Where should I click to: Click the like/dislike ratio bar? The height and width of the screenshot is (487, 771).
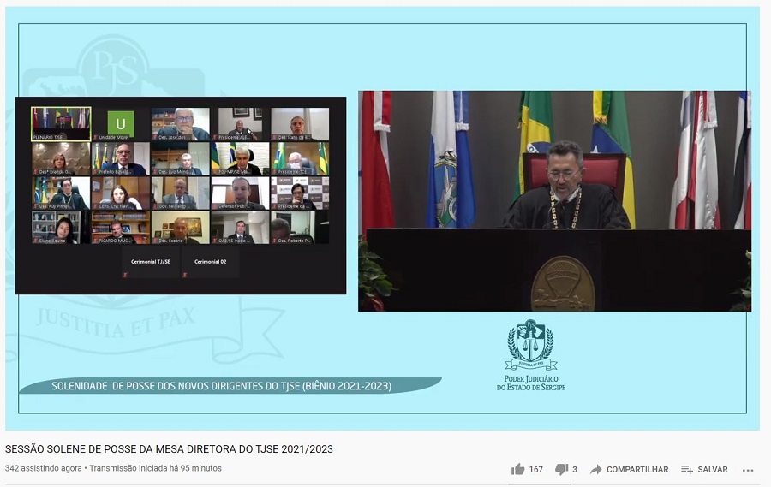pyautogui.click(x=542, y=483)
